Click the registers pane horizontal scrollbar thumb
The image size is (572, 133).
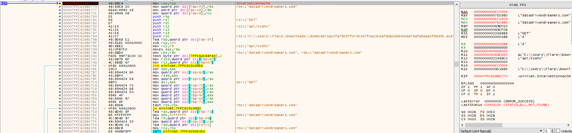[x=484, y=125]
